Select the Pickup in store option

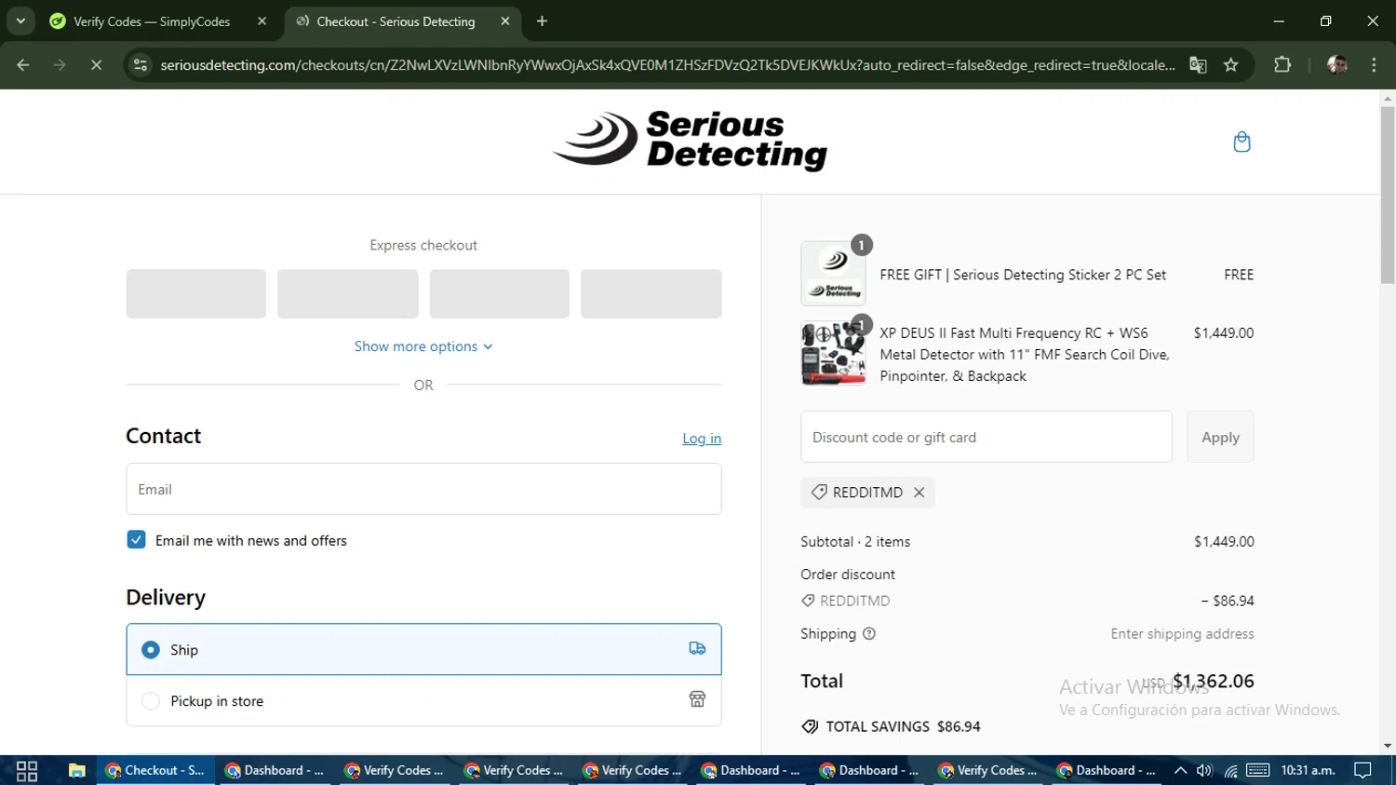pos(423,700)
